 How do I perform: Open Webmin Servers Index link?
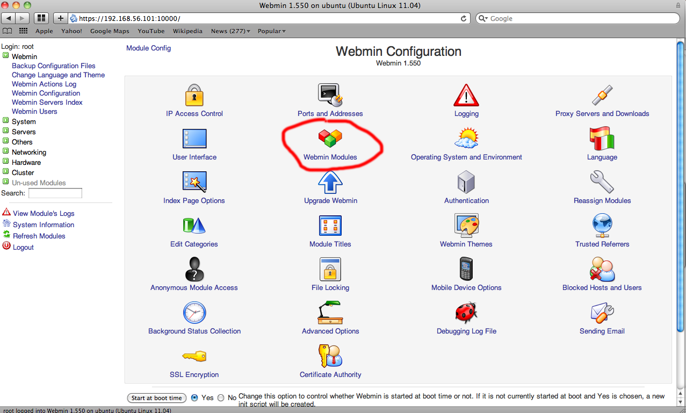(47, 102)
